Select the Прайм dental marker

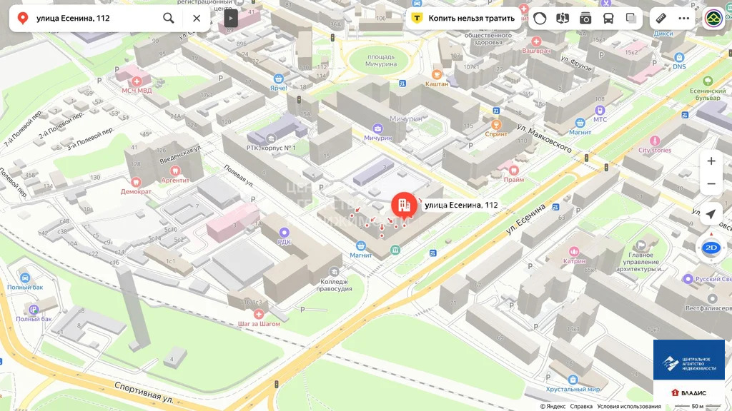click(514, 170)
